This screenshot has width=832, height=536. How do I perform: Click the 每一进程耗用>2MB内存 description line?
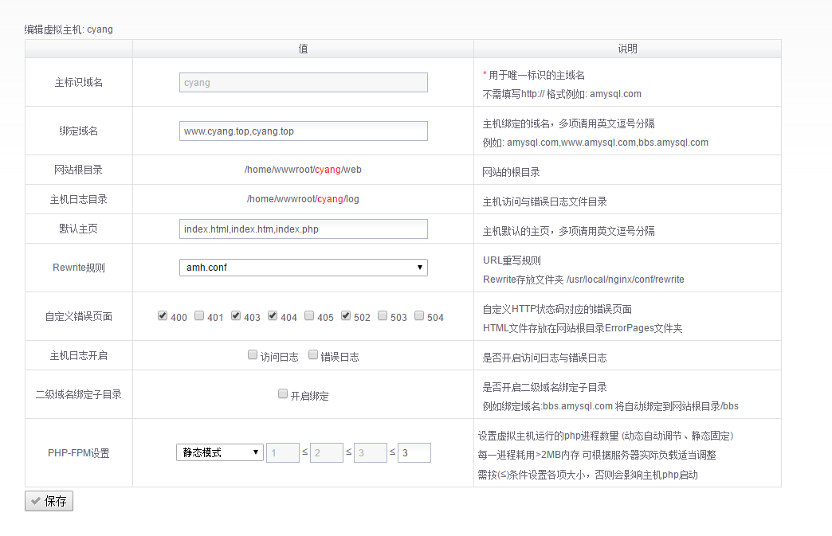tap(597, 455)
